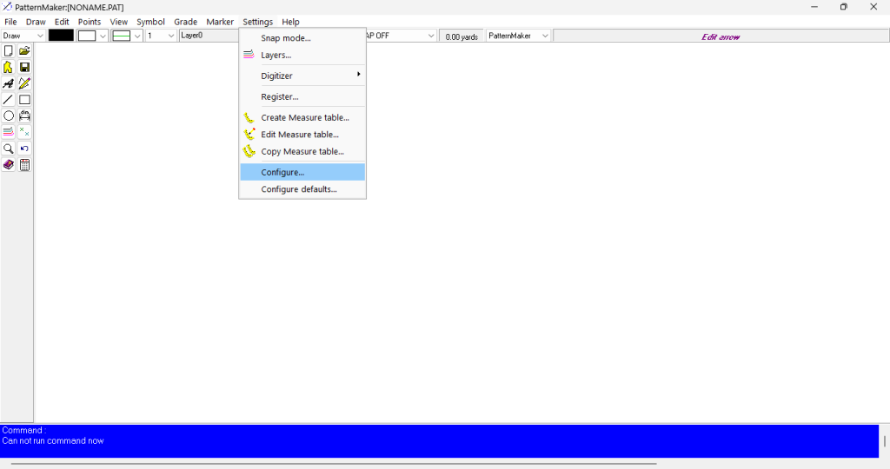890x469 pixels.
Task: Open the green line style dropdown
Action: coord(137,36)
